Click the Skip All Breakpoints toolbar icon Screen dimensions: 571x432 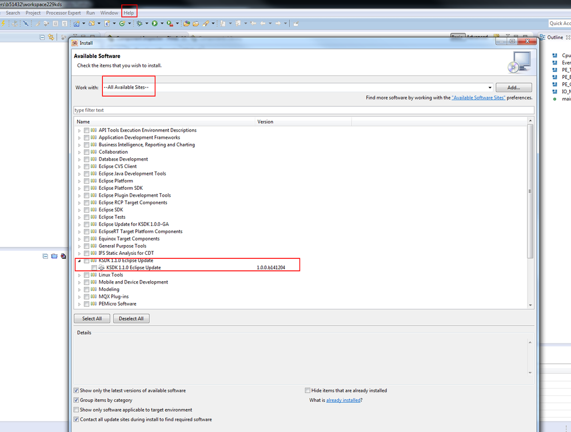26,23
